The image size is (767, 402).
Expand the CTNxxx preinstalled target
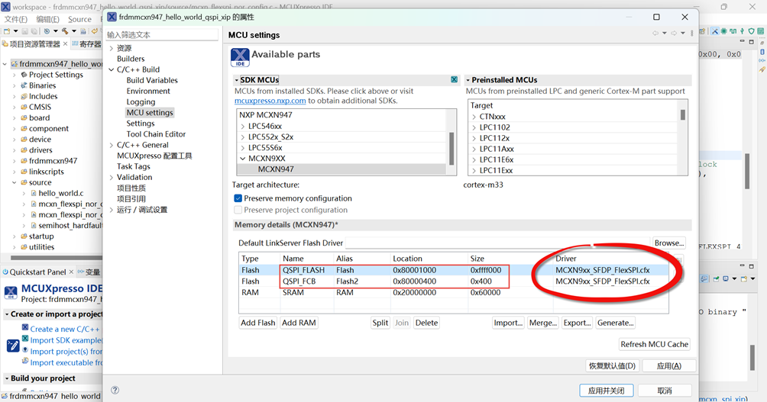click(x=474, y=116)
